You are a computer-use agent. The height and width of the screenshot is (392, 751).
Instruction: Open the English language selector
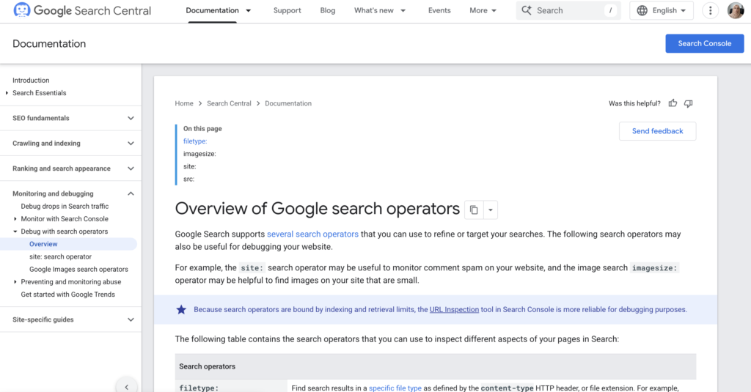pos(662,10)
